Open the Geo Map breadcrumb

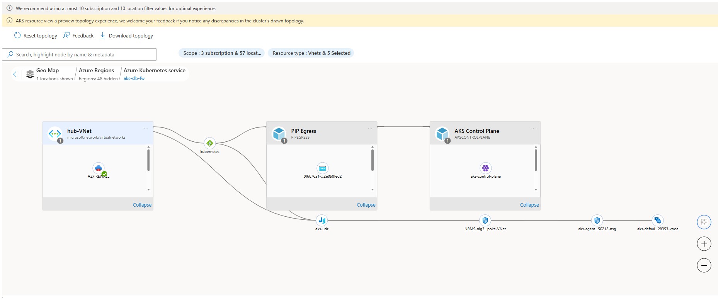click(48, 70)
